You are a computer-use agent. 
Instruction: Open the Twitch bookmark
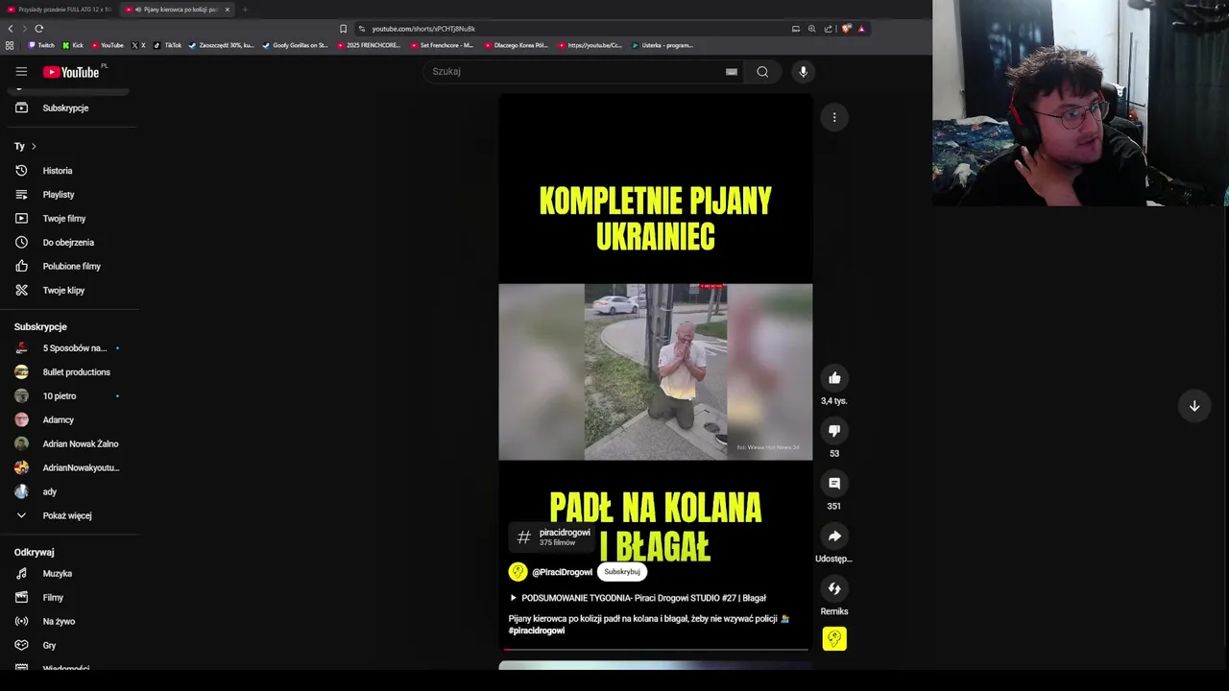(x=41, y=45)
